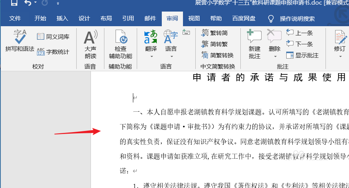Viewport: 349px width, 188px height.
Task: Click the document heading 申请者的承诺与成果使用
Action: click(270, 77)
